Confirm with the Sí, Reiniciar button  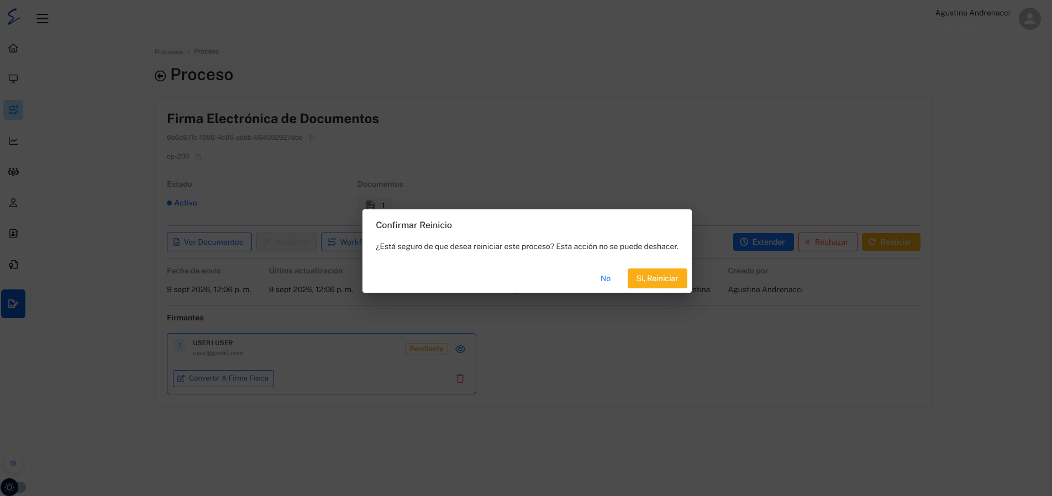657,278
